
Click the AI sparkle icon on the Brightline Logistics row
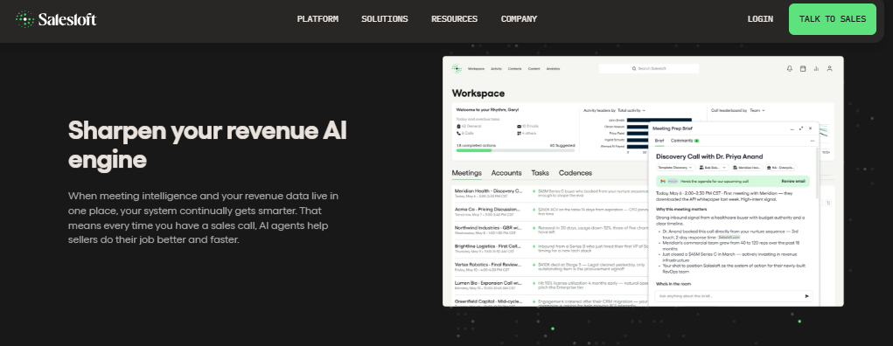pos(534,246)
